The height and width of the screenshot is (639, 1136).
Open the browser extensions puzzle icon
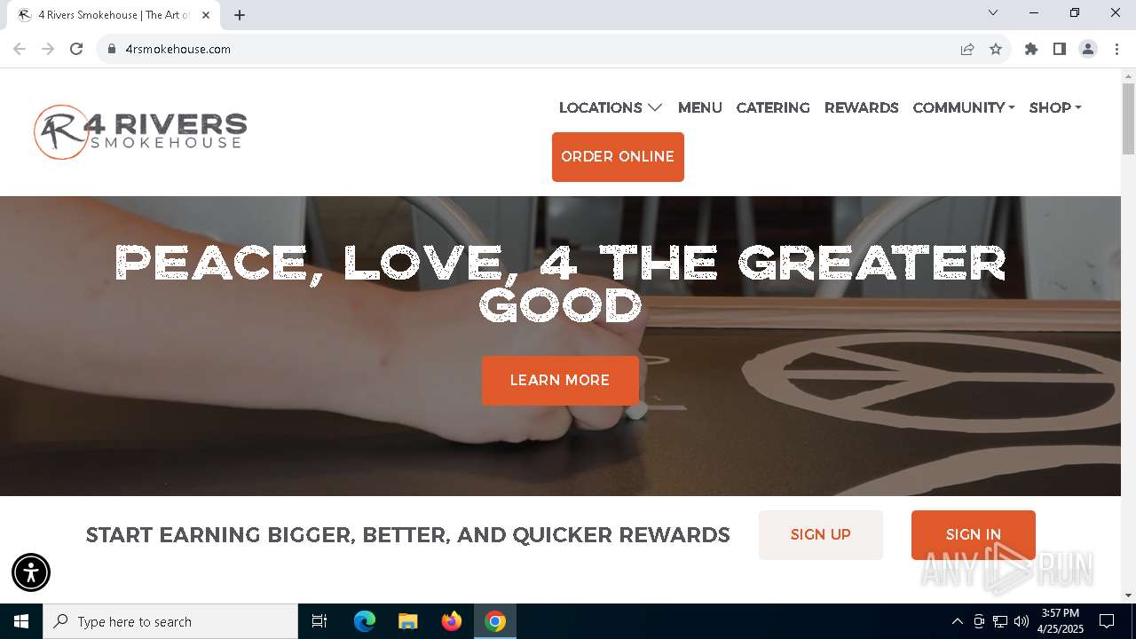(1031, 49)
